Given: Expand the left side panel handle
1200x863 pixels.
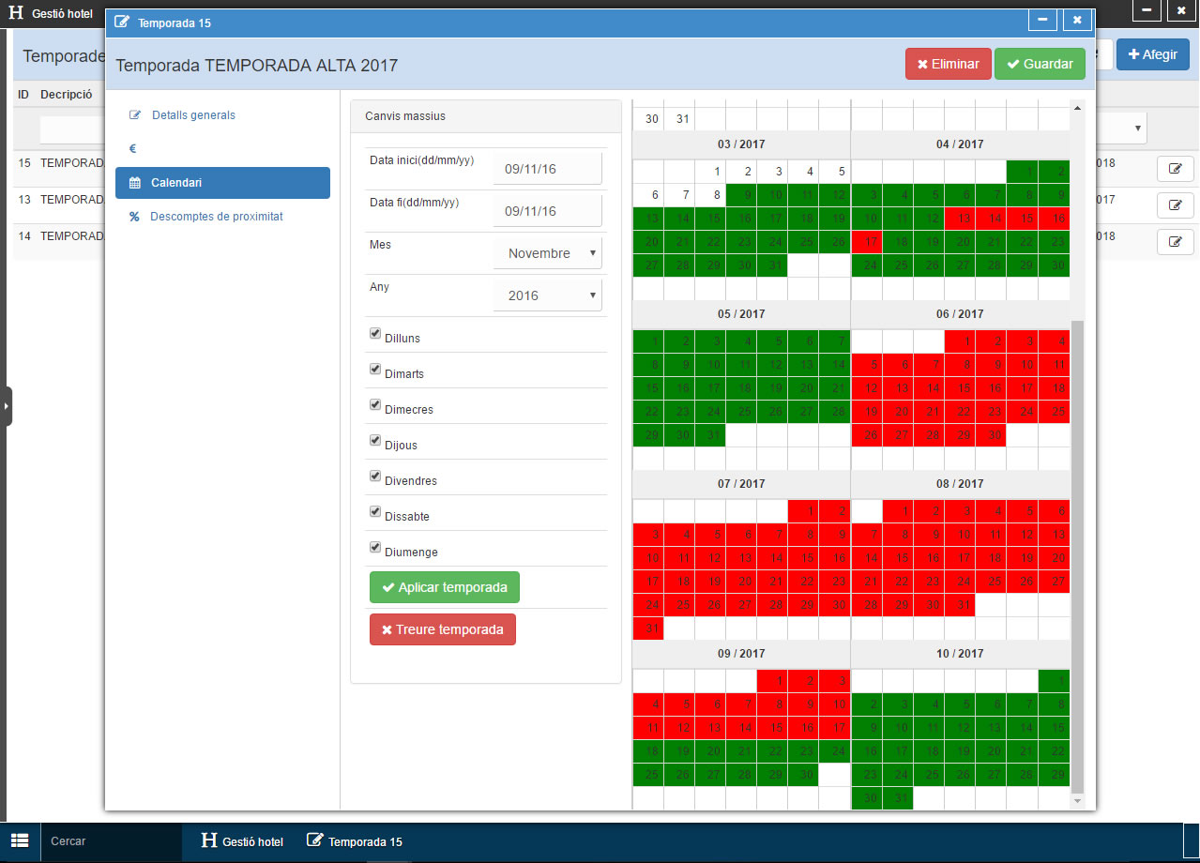Looking at the screenshot, I should tap(6, 406).
